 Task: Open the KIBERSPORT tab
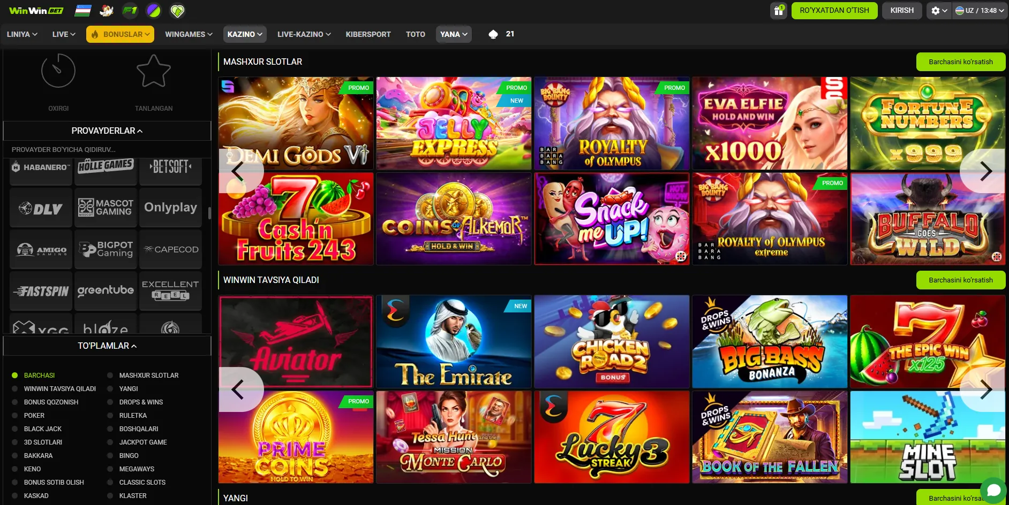coord(368,34)
